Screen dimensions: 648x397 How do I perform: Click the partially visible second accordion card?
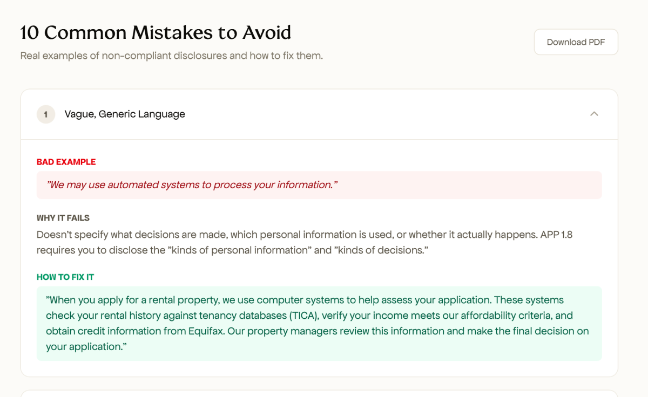coord(319,393)
